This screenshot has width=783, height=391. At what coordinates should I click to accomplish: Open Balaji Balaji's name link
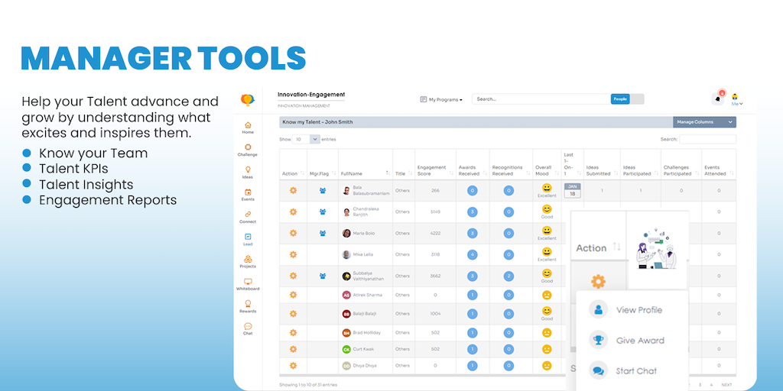coord(366,314)
